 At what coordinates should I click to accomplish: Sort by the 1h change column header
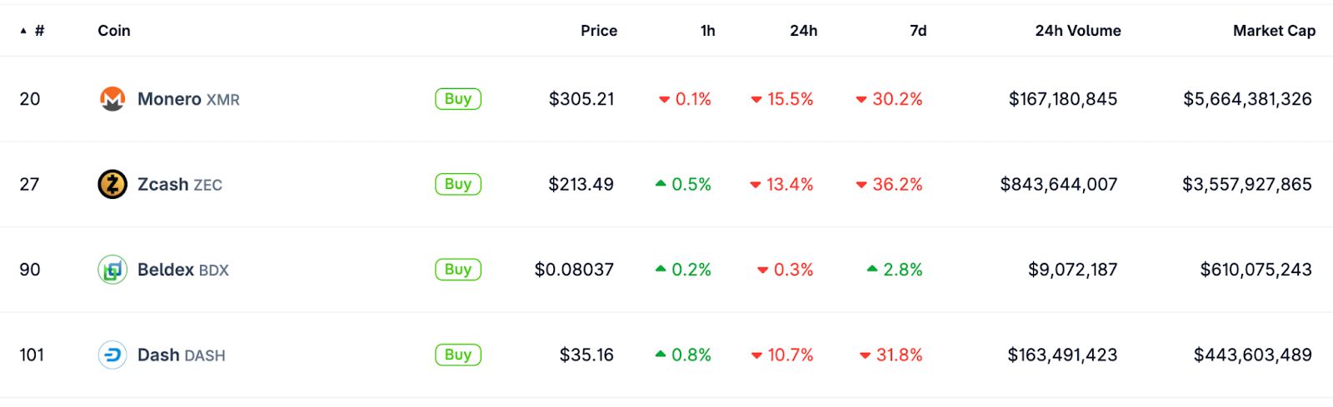coord(708,31)
